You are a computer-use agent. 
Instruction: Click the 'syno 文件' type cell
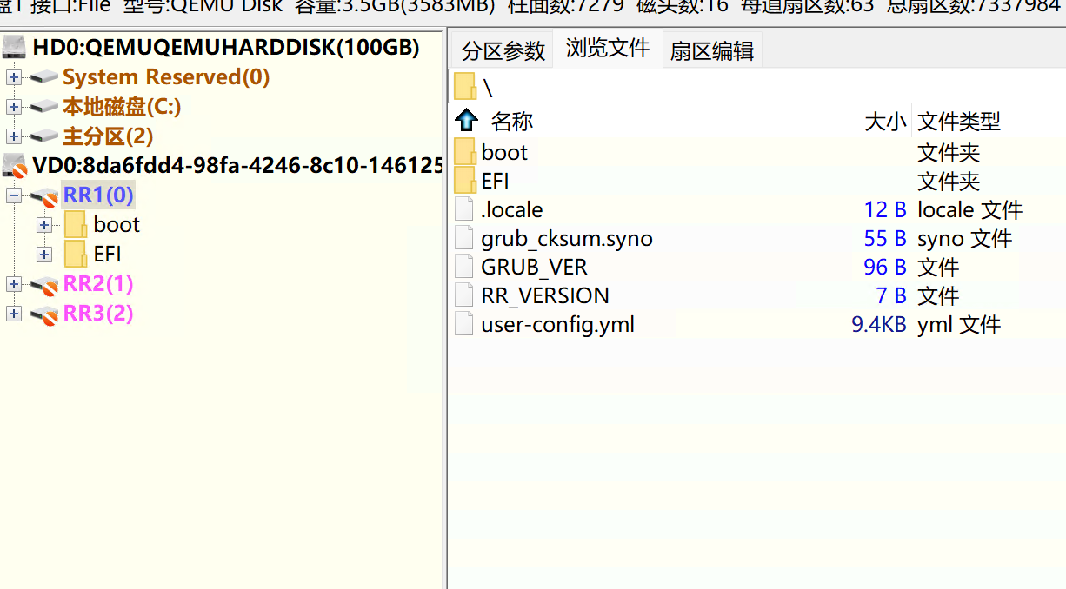965,238
